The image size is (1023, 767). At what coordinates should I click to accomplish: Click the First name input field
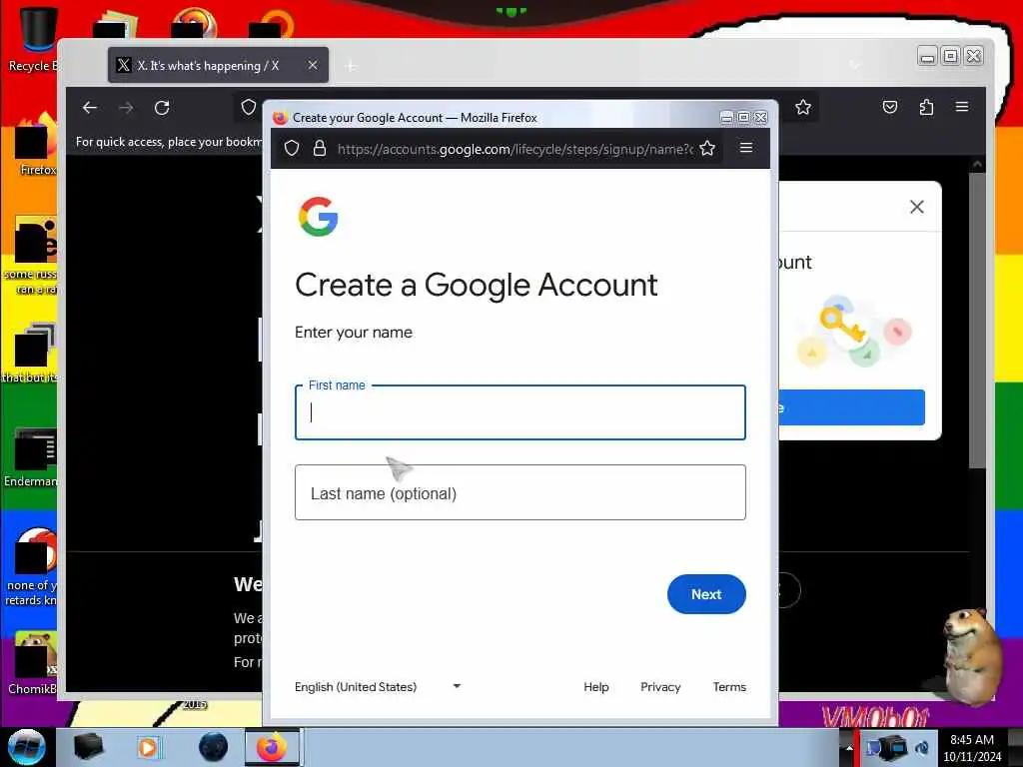(519, 412)
